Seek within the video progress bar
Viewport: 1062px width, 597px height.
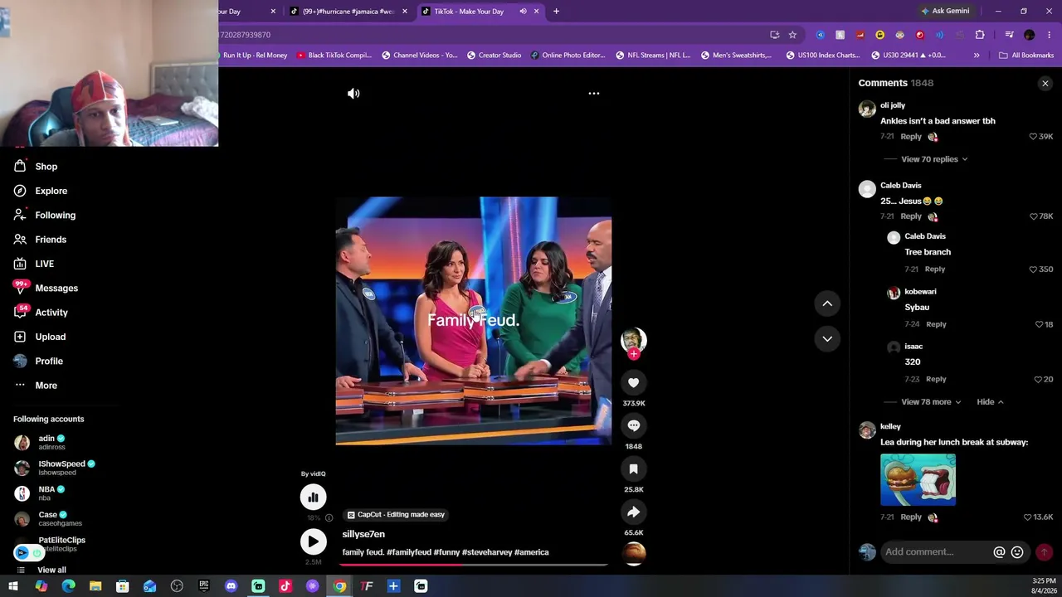pos(474,565)
